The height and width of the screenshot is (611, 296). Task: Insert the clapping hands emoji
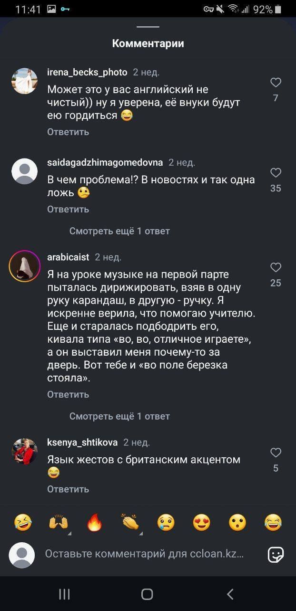[130, 523]
